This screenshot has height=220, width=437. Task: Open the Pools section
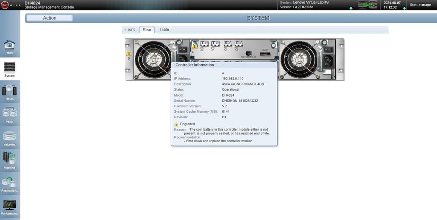click(x=9, y=115)
